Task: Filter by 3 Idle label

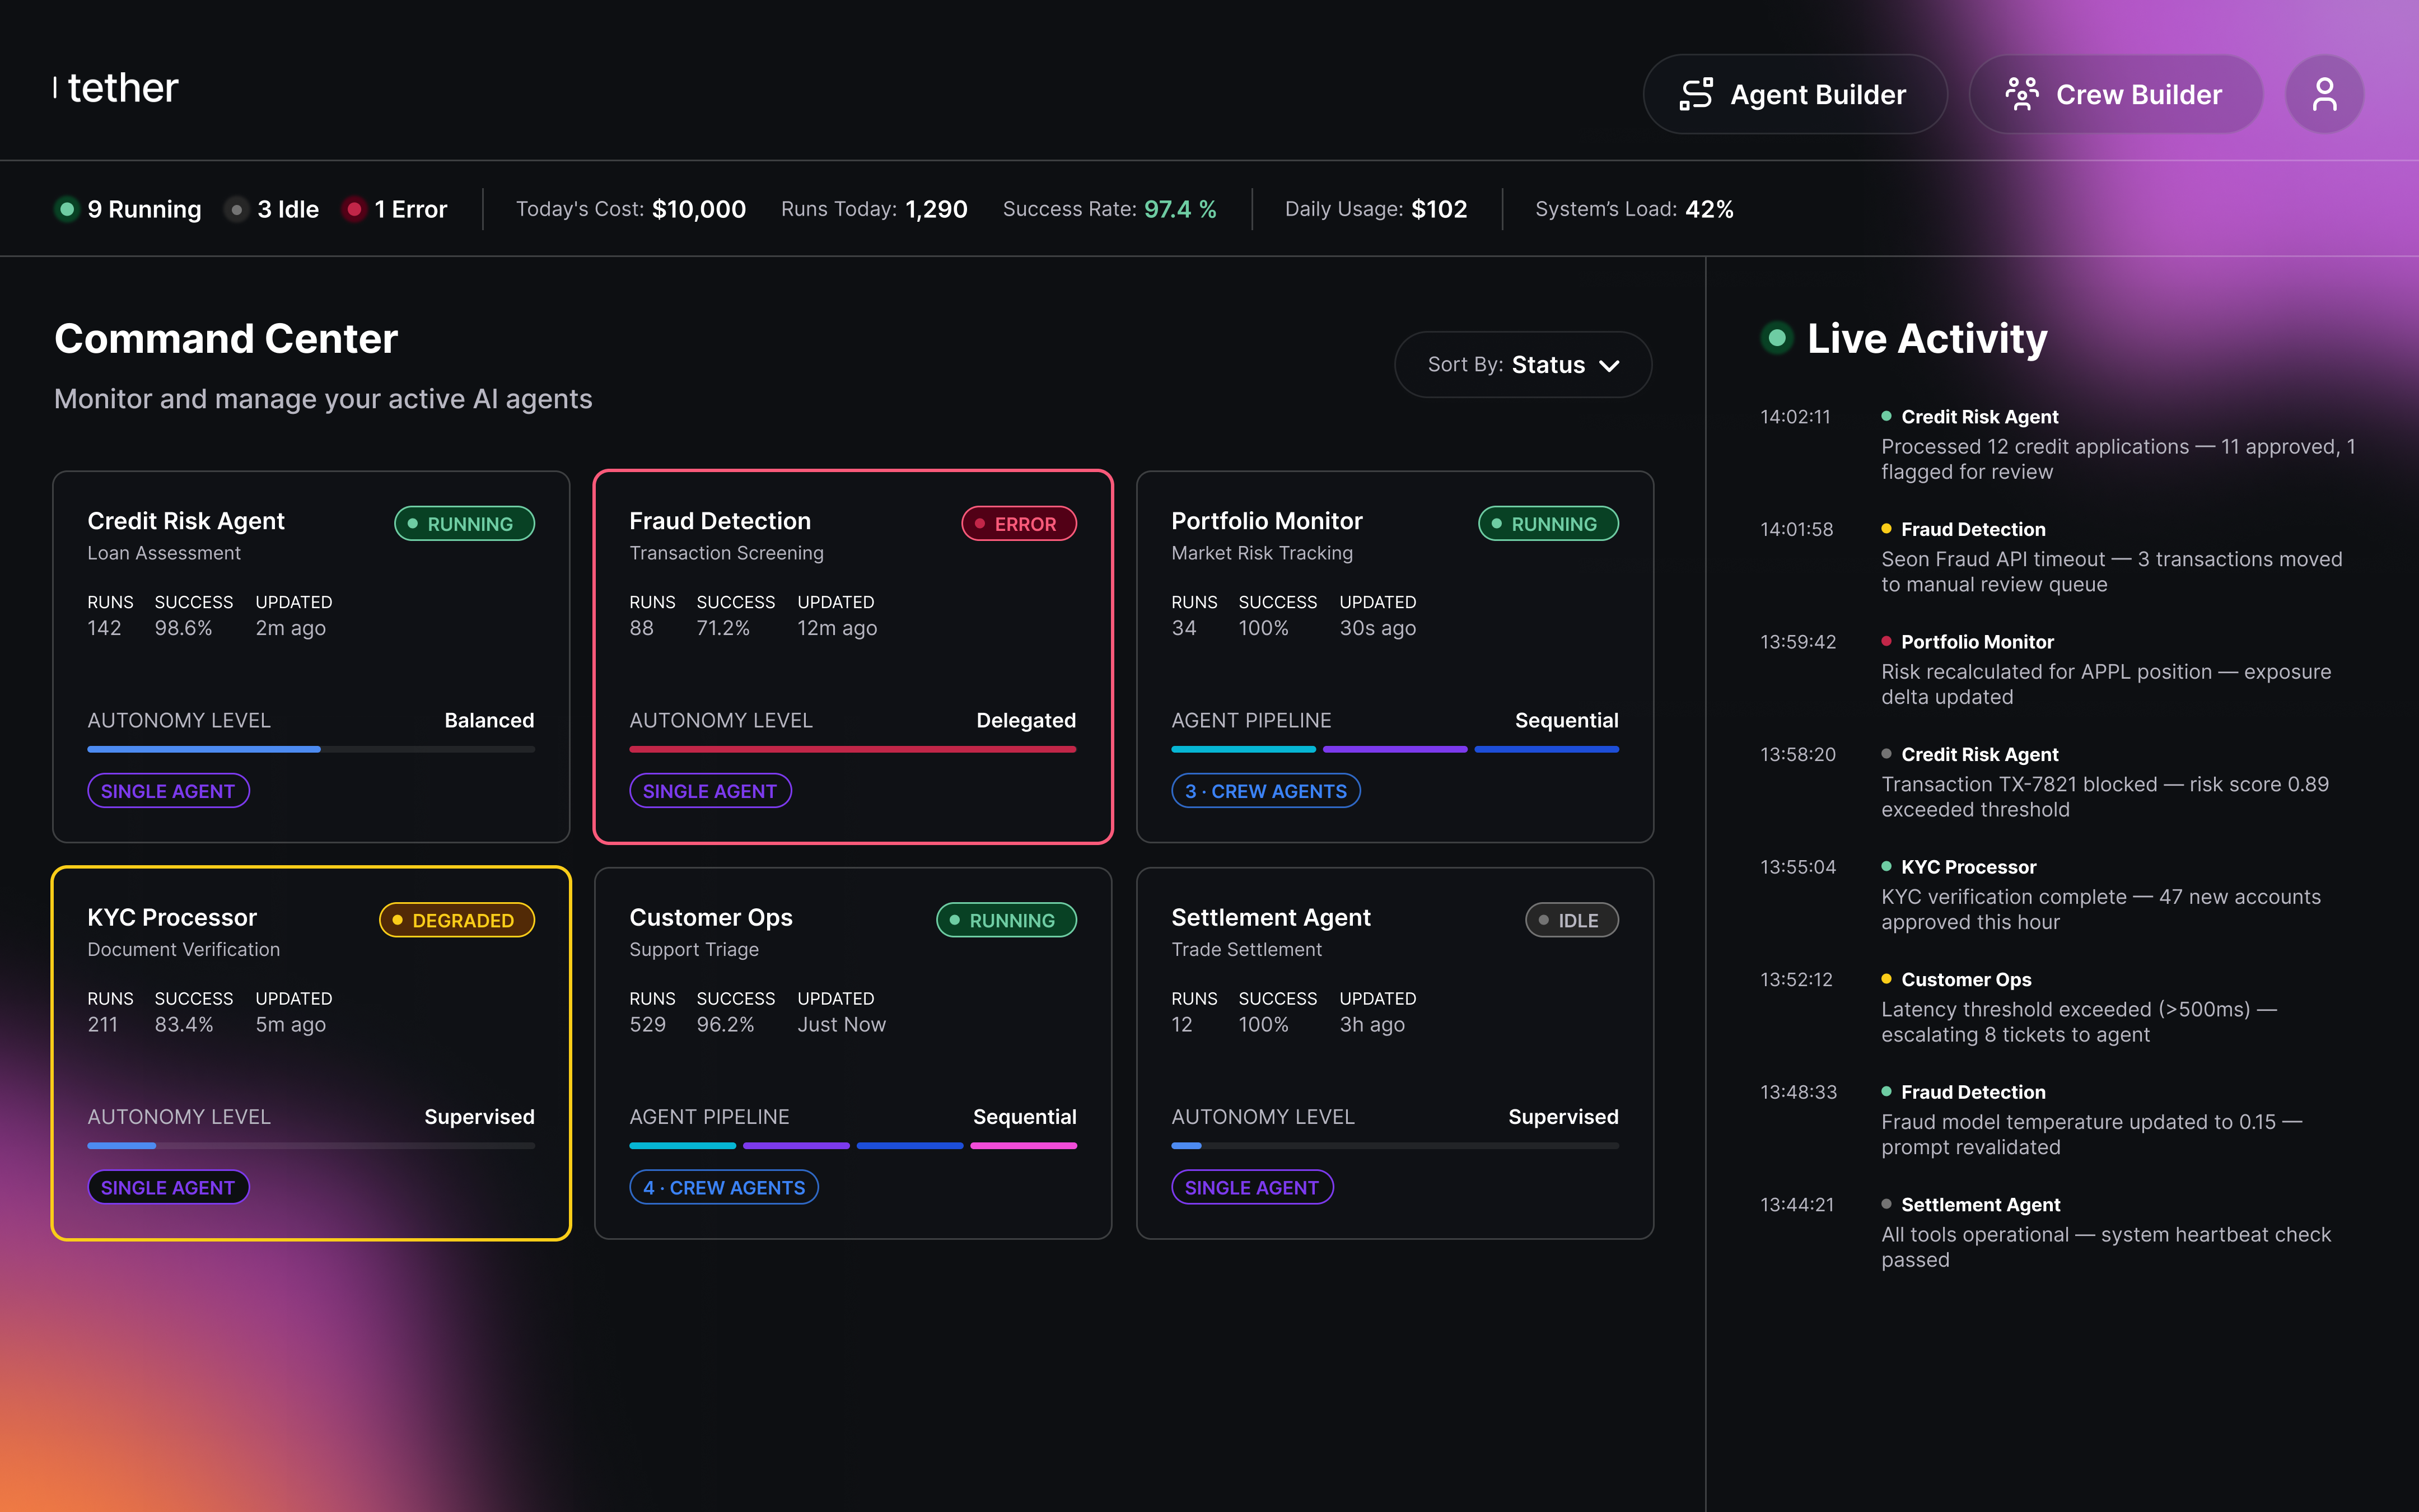Action: click(288, 209)
